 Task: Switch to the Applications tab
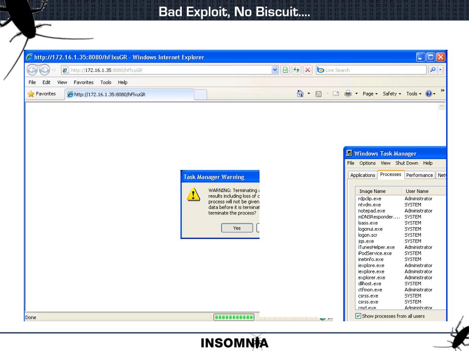[363, 175]
